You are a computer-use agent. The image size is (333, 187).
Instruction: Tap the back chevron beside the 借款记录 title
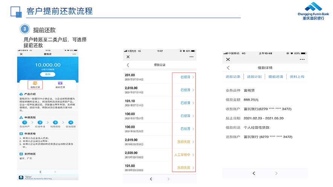(x=128, y=65)
